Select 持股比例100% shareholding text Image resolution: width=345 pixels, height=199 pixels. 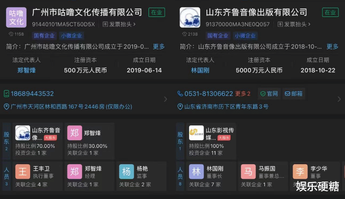pos(206,146)
